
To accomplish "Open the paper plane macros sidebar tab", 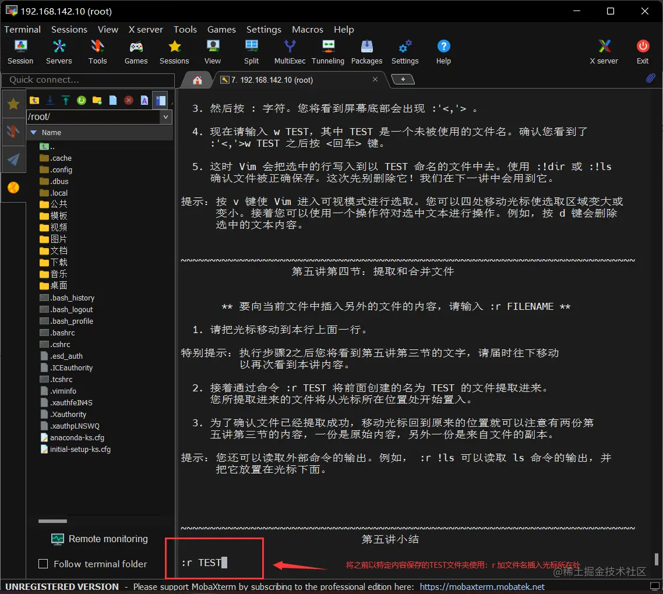I will point(13,160).
